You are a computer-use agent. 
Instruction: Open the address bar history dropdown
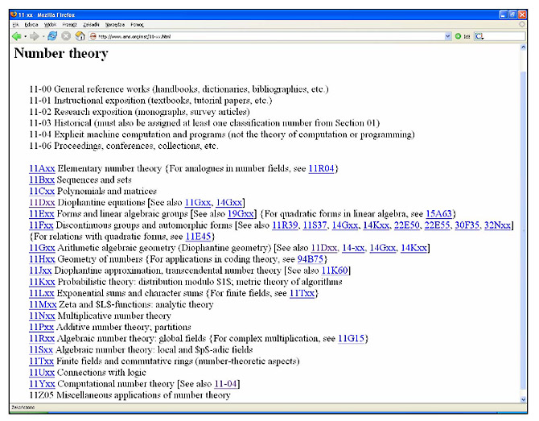[x=448, y=36]
